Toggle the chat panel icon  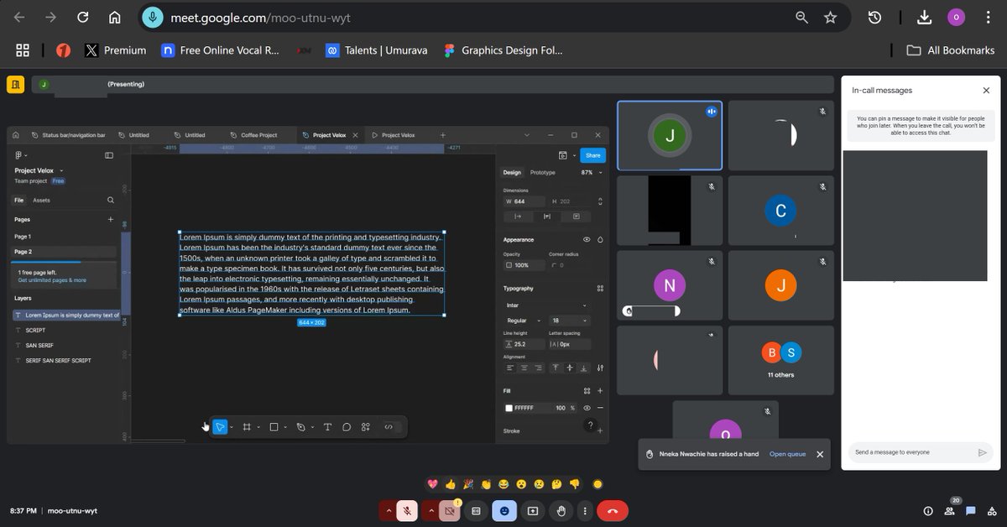[971, 510]
